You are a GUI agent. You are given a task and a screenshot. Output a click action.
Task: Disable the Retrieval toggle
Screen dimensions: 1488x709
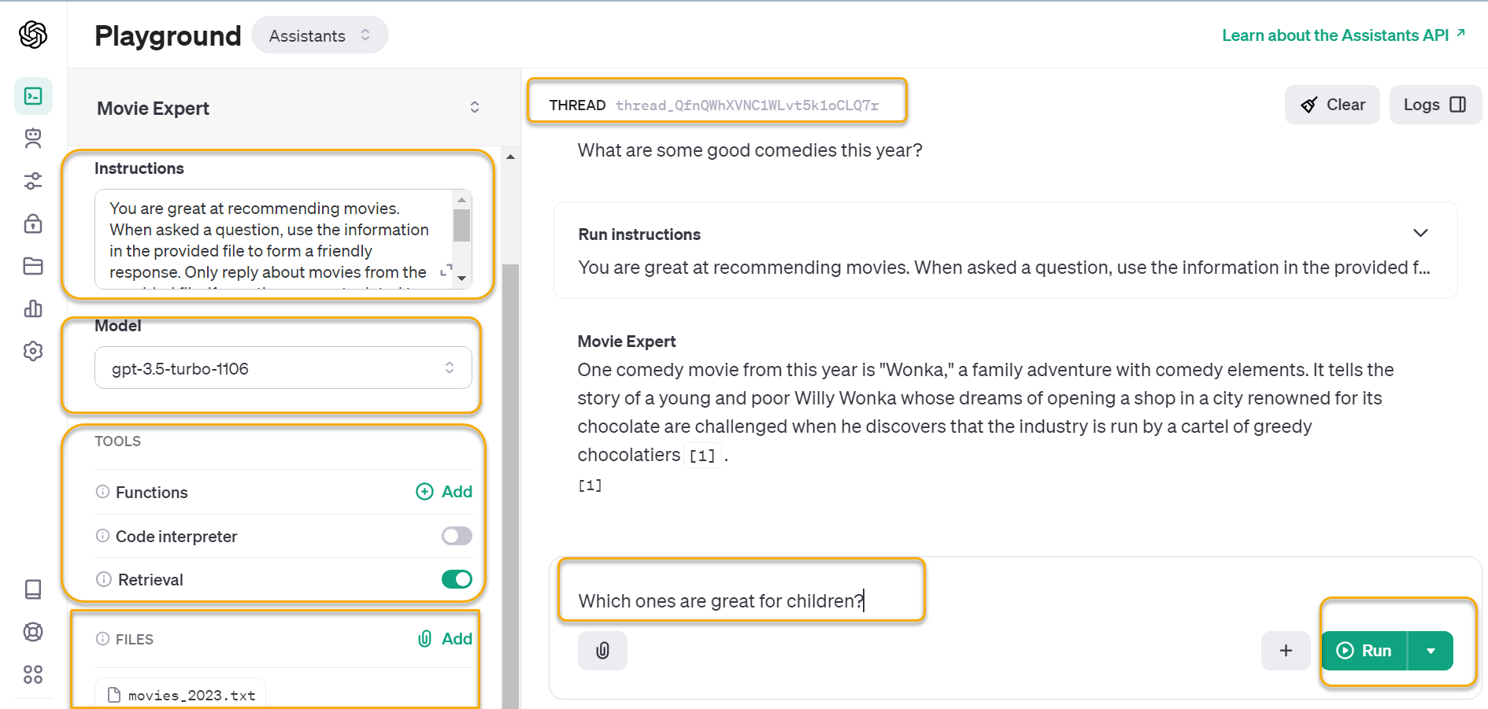click(457, 579)
